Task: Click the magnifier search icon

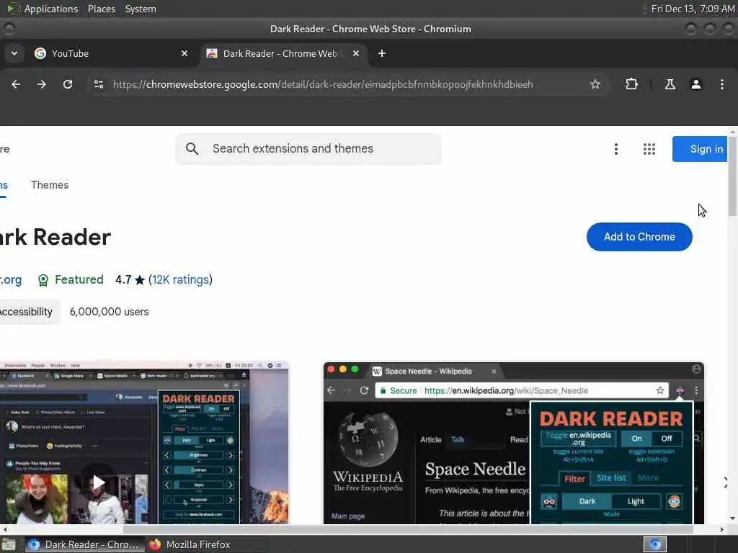Action: coord(192,149)
